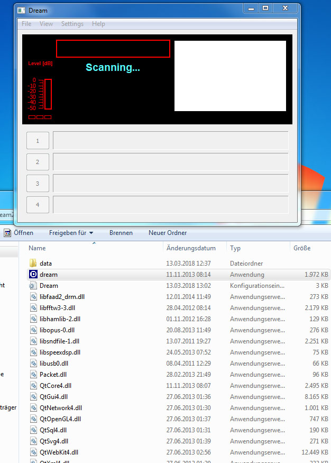Viewport: 331px width, 463px height.
Task: Click the Dream window title bar icon
Action: click(x=22, y=10)
